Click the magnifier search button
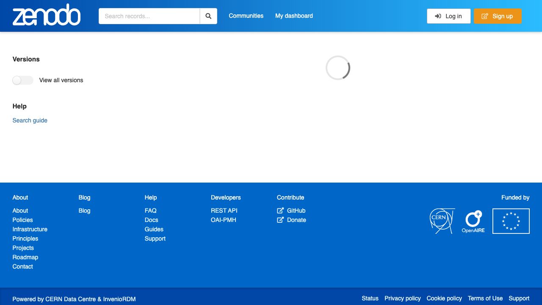Viewport: 542px width, 305px height. pyautogui.click(x=208, y=16)
